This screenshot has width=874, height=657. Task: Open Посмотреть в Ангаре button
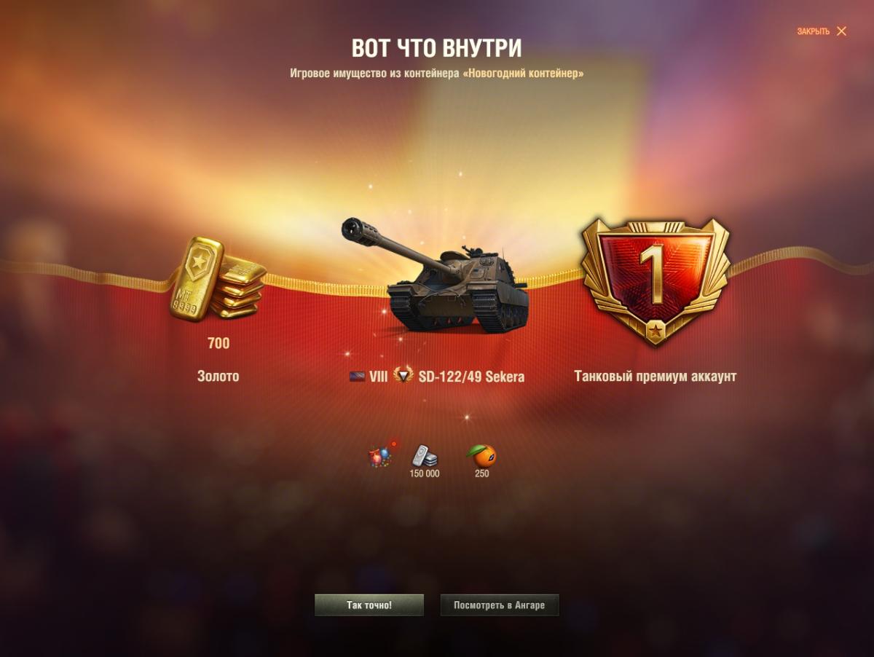[500, 605]
